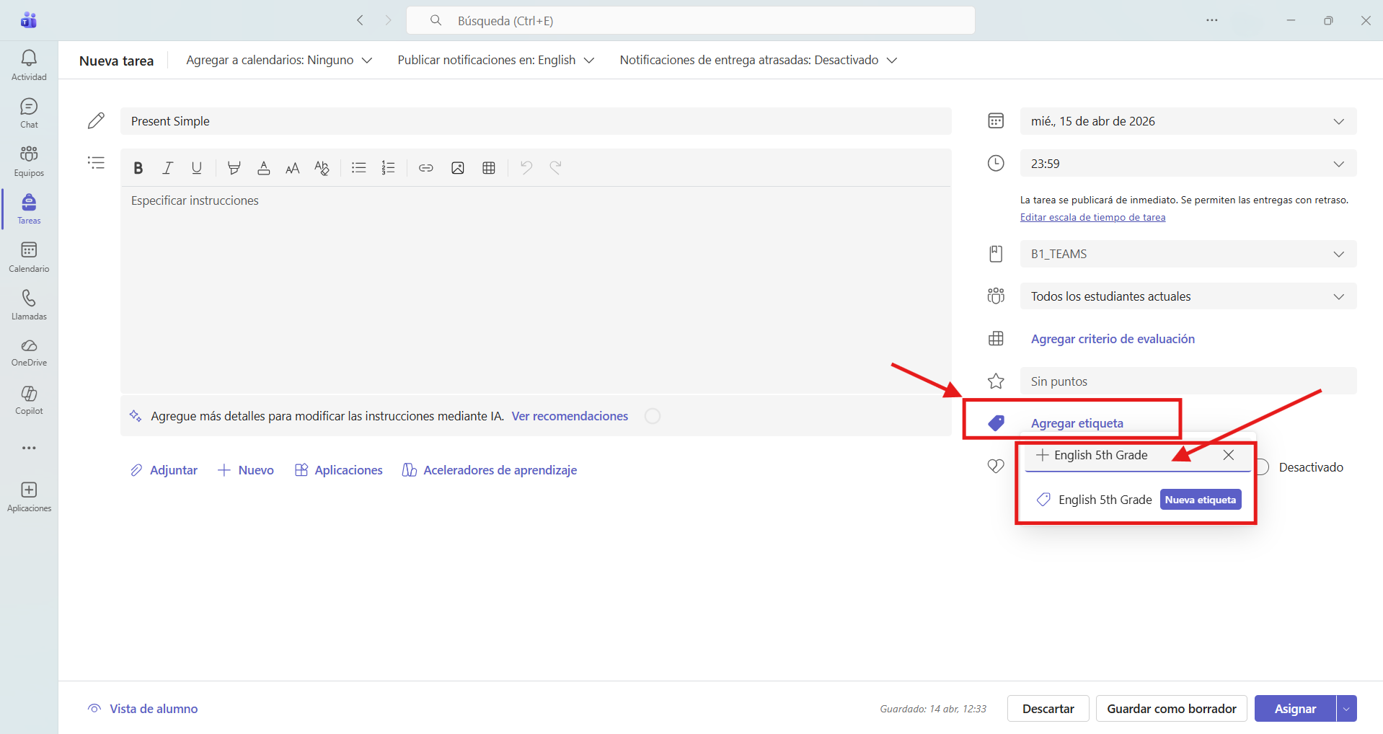Click the Descartar button

[x=1048, y=709]
